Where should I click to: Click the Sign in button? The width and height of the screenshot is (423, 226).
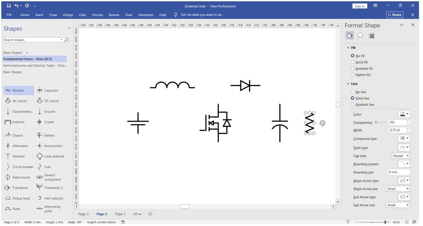359,6
